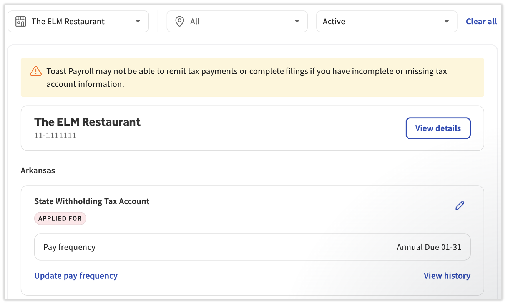The image size is (508, 306).
Task: Open the All locations dropdown arrow
Action: (297, 22)
